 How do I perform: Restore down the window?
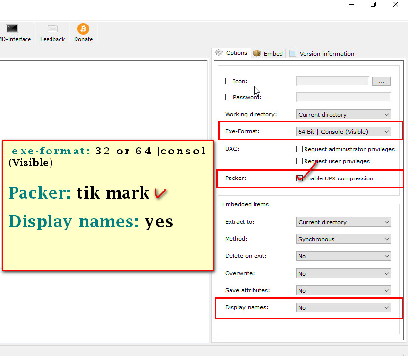(x=373, y=5)
